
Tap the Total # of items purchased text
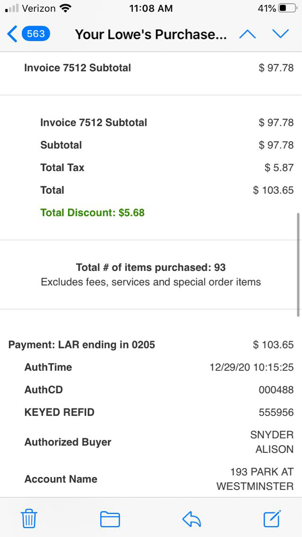pyautogui.click(x=151, y=268)
